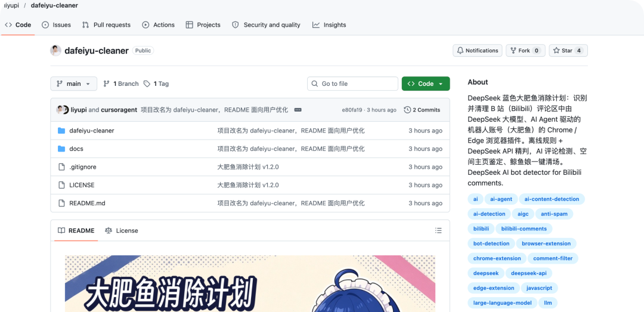Open the dafeiyu-cleaner folder icon

click(61, 131)
